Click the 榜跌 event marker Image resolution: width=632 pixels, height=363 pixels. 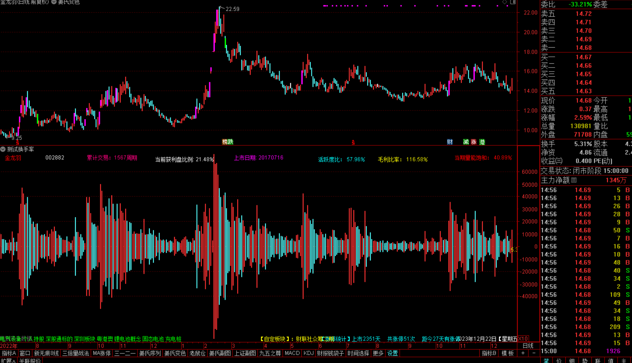coord(228,142)
